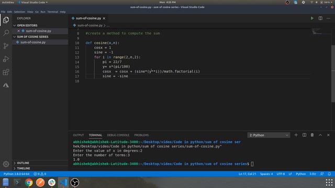This screenshot has width=335, height=188.
Task: Switch to the Debug Console tab
Action: [118, 135]
